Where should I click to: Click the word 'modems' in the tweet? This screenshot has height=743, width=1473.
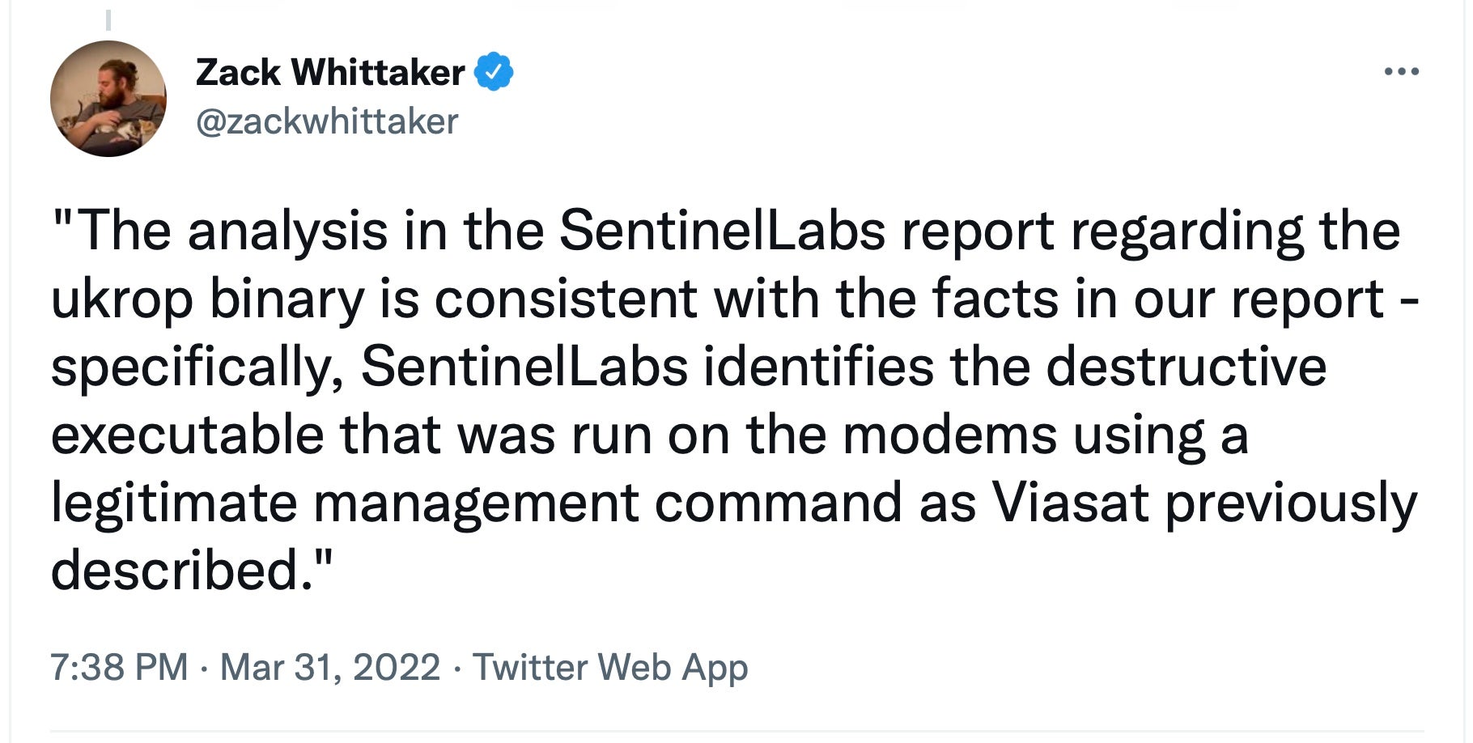[949, 435]
